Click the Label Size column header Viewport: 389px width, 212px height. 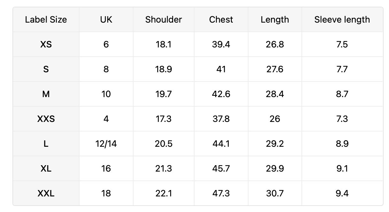[46, 19]
